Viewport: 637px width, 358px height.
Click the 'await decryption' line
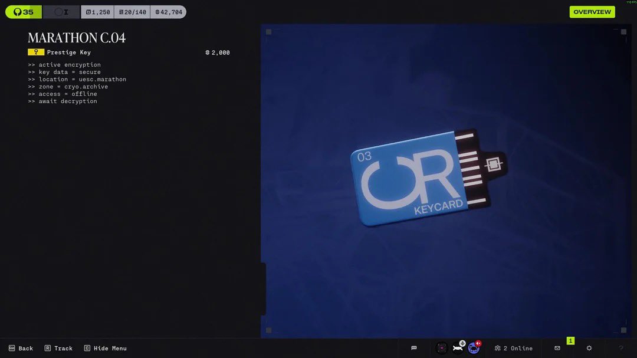[62, 101]
